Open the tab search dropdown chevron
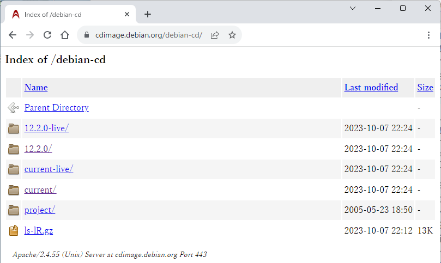Image resolution: width=441 pixels, height=263 pixels. click(353, 8)
